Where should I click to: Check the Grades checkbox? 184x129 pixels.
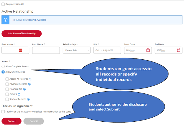click(x=7, y=94)
